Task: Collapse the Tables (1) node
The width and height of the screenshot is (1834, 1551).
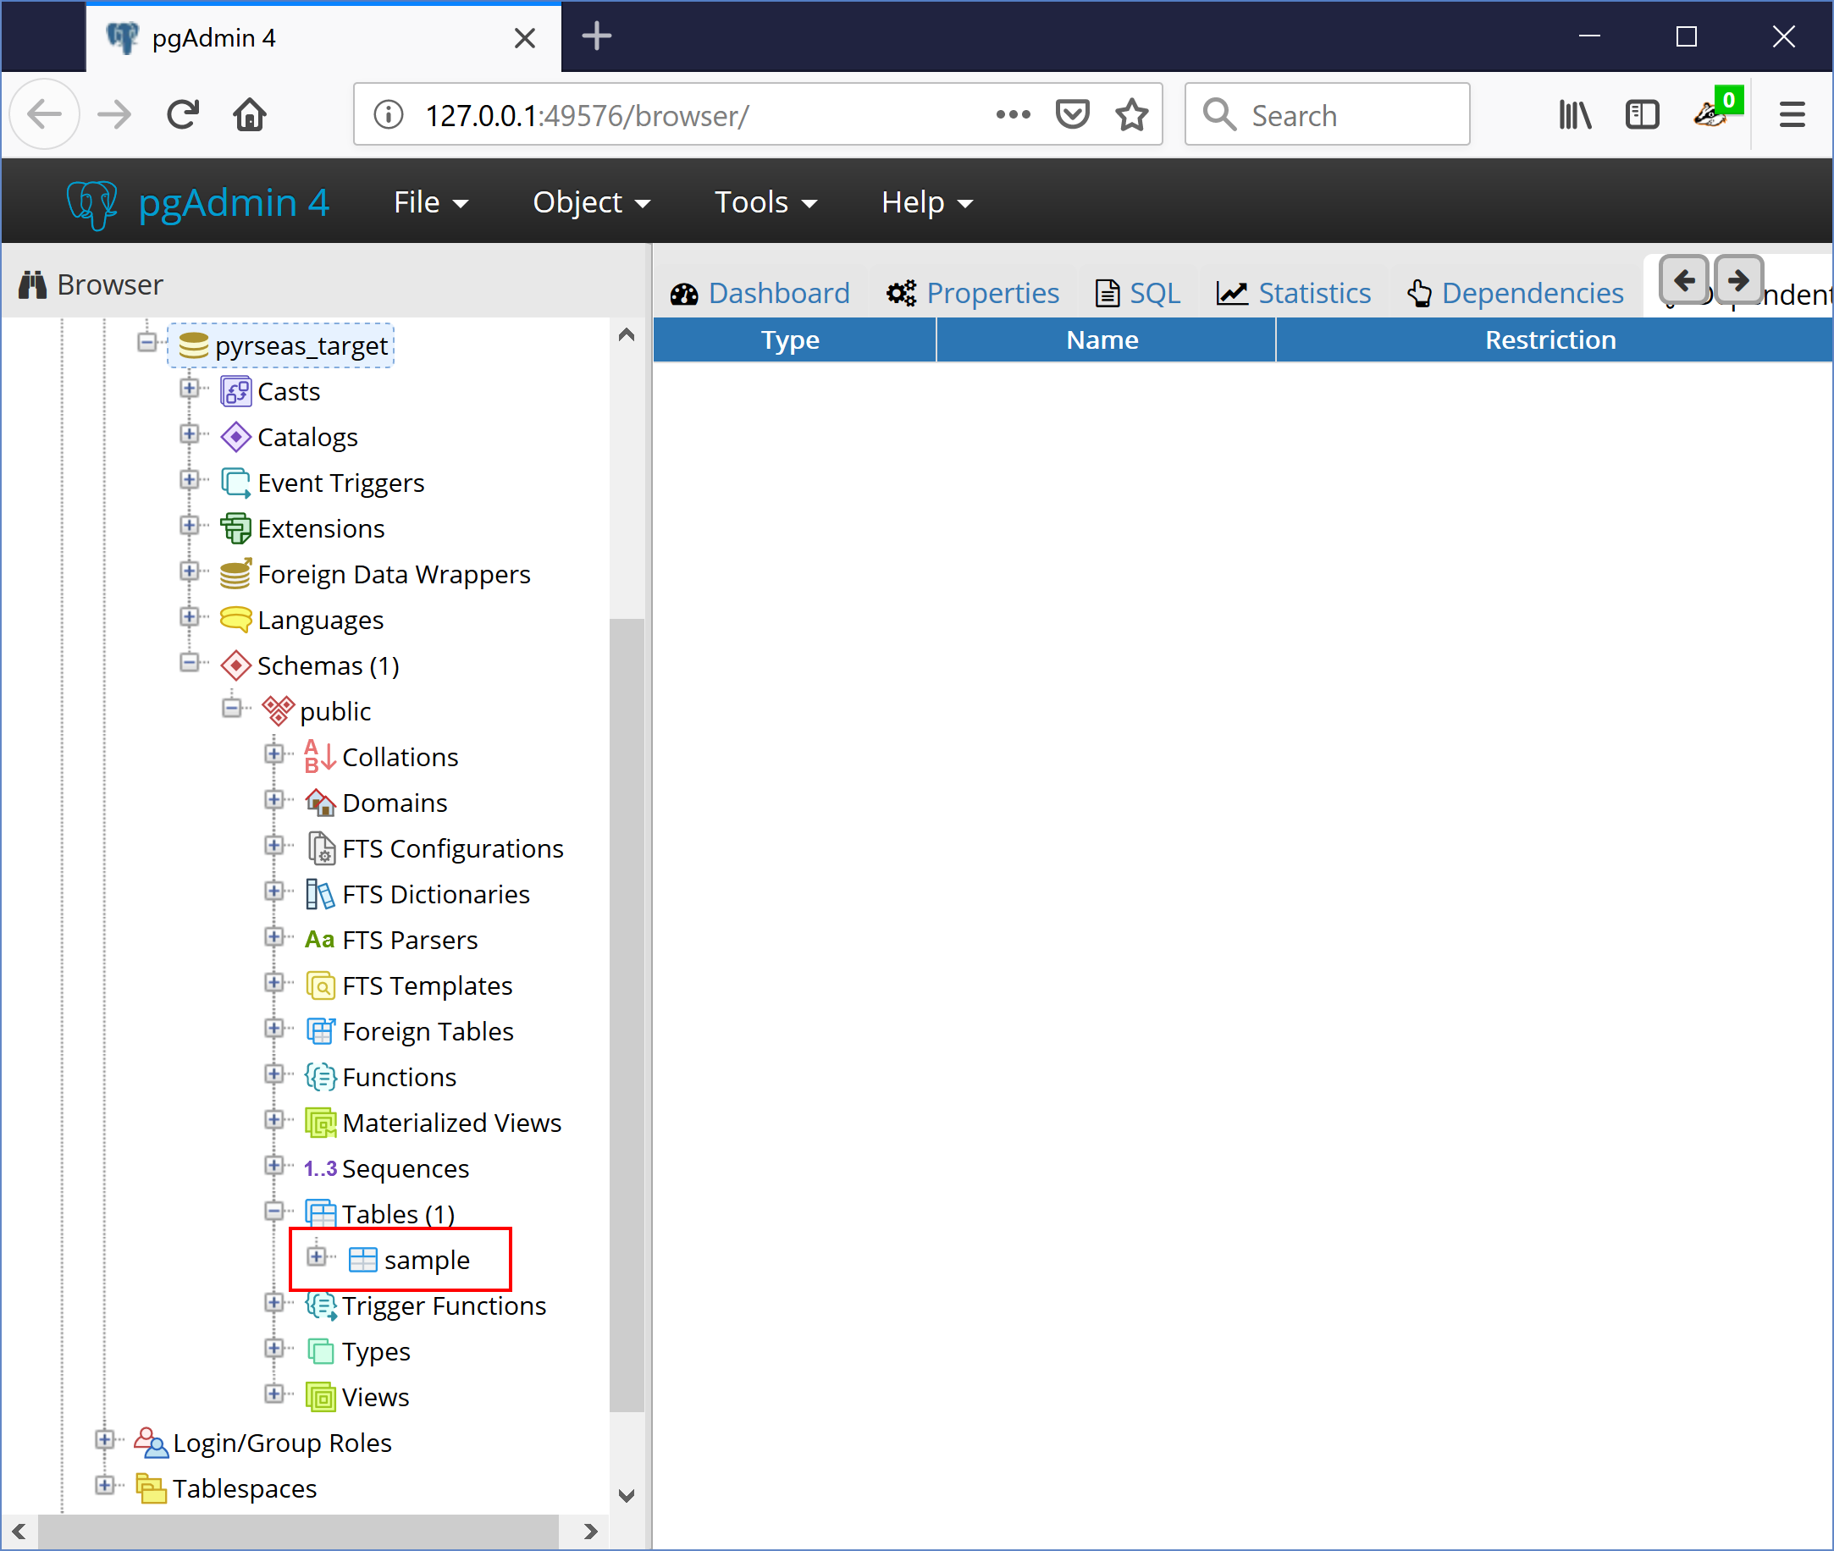Action: [273, 1211]
